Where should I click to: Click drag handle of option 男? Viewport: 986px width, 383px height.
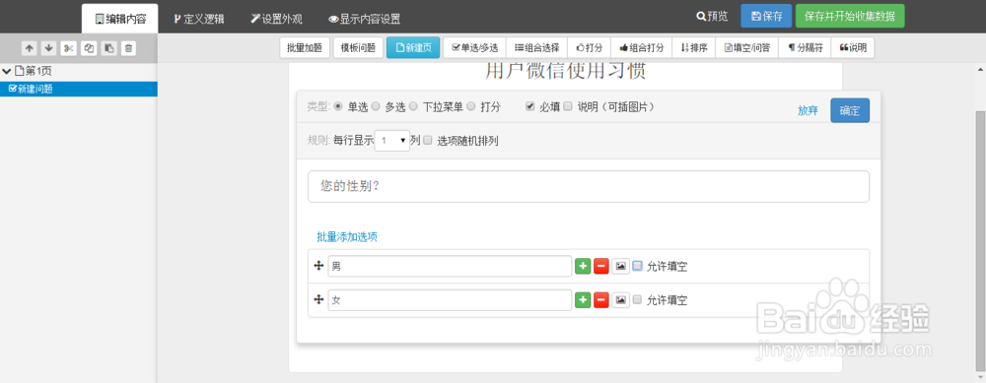click(318, 266)
